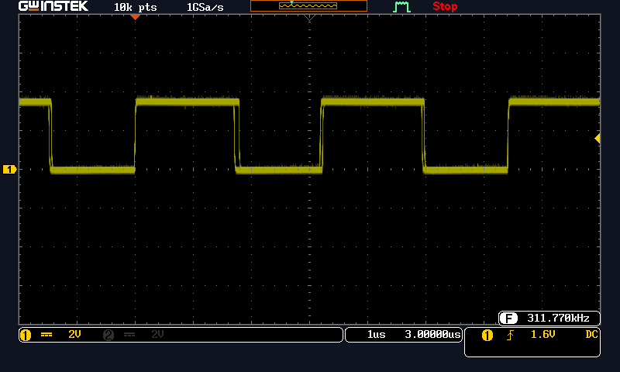The height and width of the screenshot is (372, 620).
Task: Click the trigger level arrow on right edge
Action: tap(598, 138)
